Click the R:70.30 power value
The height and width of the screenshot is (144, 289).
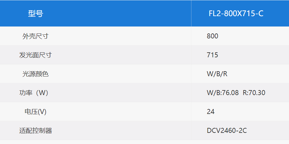point(254,93)
